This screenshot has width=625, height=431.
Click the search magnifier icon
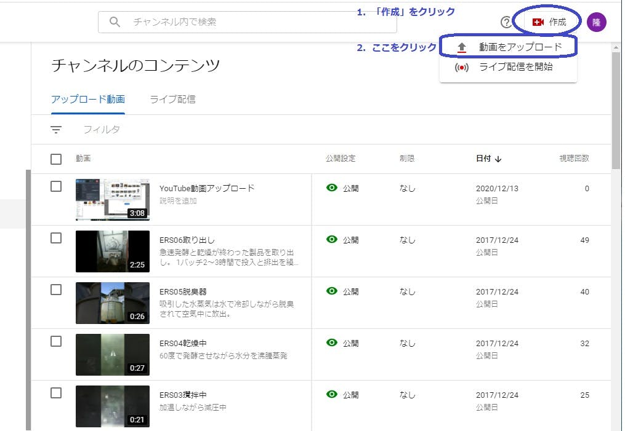click(x=115, y=22)
